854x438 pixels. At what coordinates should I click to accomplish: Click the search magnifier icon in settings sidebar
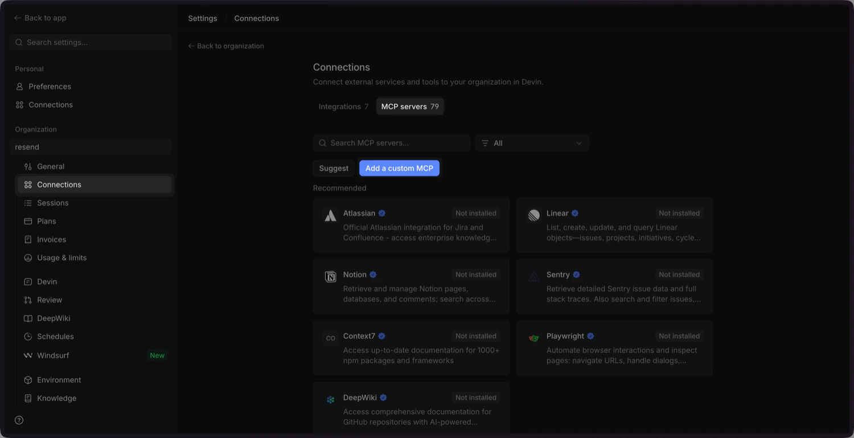[19, 43]
